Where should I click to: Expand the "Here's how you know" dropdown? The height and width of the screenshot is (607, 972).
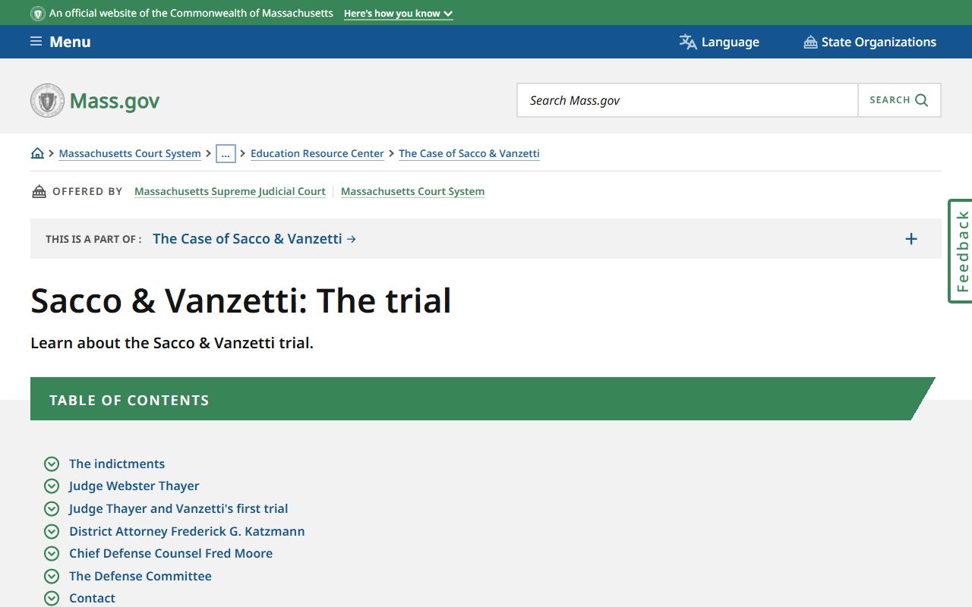(399, 14)
